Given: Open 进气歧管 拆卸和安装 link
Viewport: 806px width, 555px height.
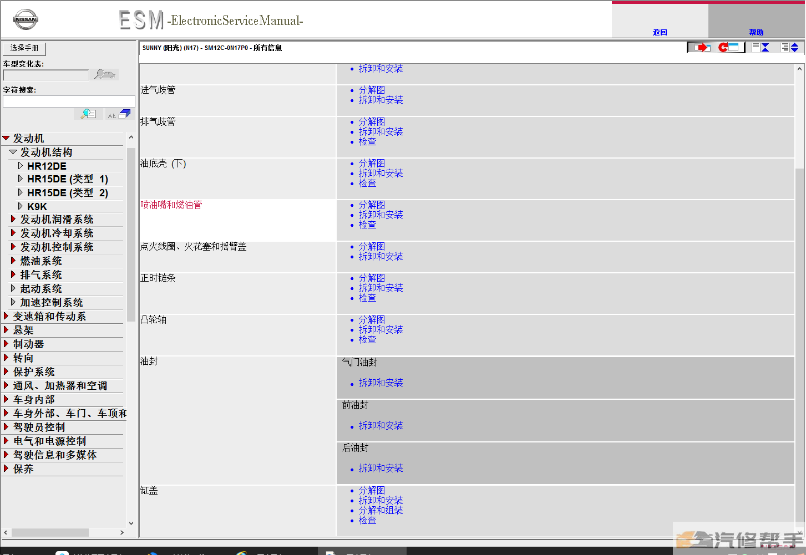Looking at the screenshot, I should point(381,100).
